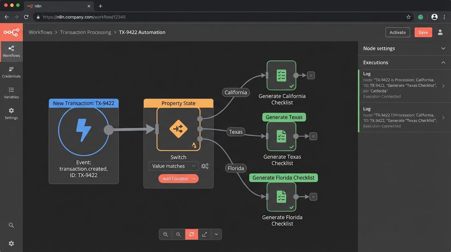Open the Switch node settings gear
The image size is (451, 252).
coord(205,166)
